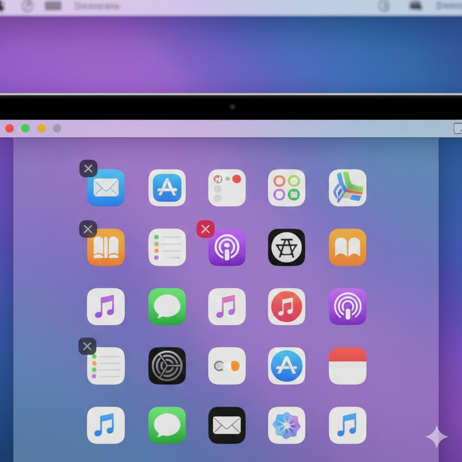Open the red iTunes music icon
Screen dimensions: 462x462
pos(287,308)
